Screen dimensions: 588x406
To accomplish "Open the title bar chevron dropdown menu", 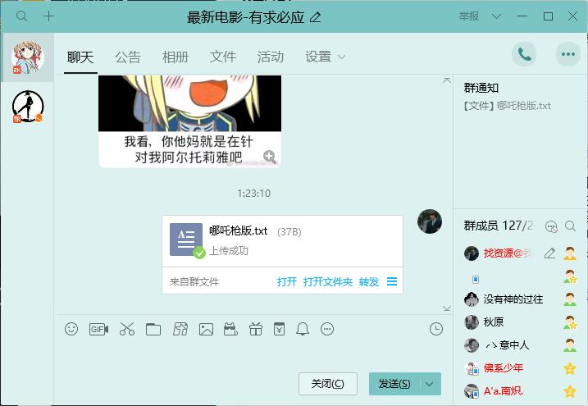I will point(496,16).
